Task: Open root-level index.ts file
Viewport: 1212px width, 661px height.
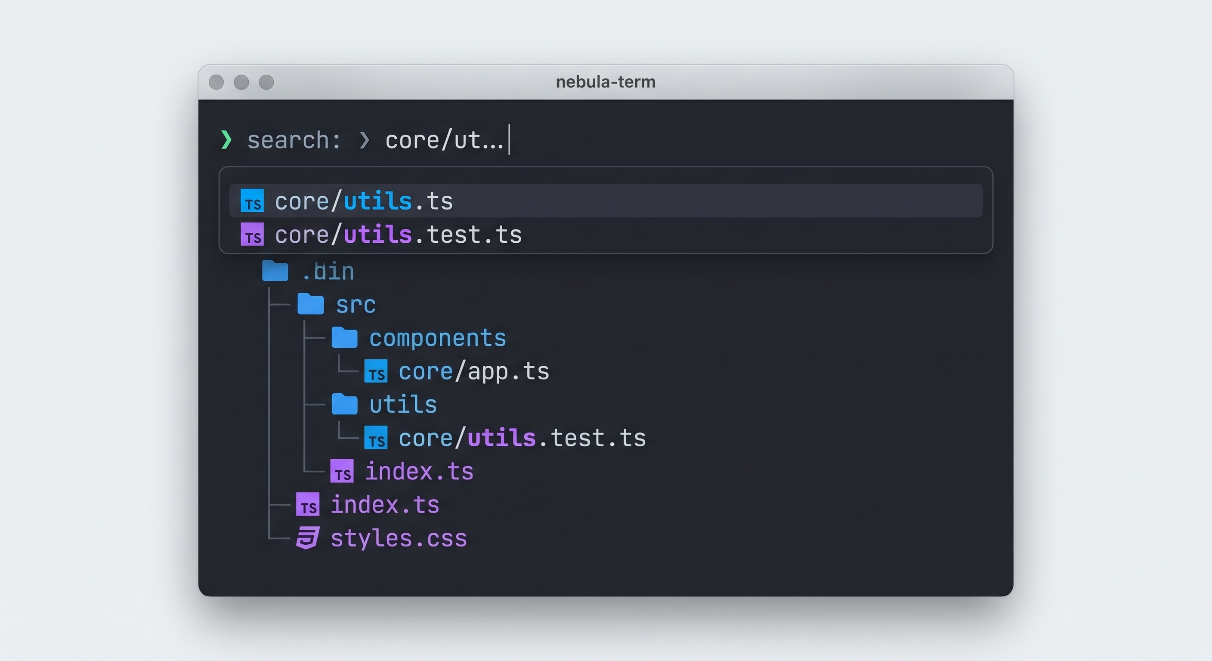Action: pos(384,505)
